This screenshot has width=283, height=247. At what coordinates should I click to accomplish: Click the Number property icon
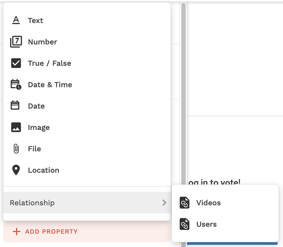(x=16, y=41)
